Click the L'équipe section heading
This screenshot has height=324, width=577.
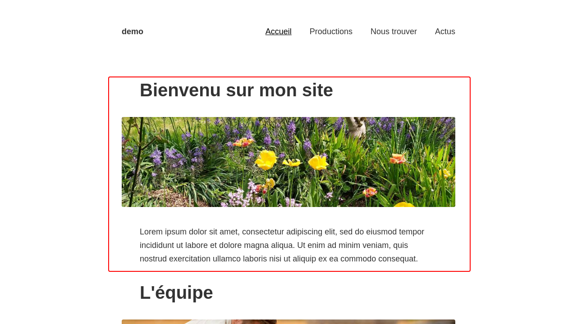[176, 292]
